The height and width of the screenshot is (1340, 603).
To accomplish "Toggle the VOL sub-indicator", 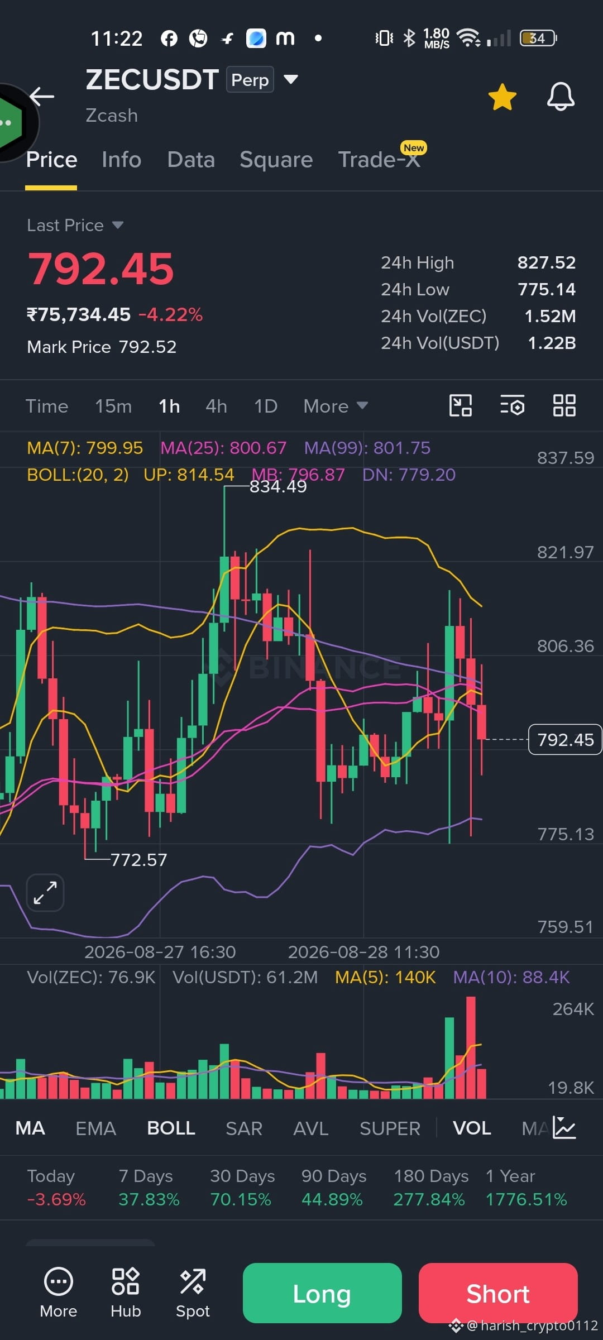I will 472,1128.
